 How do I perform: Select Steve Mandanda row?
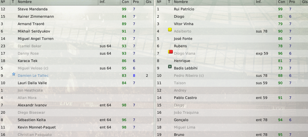(77, 9)
